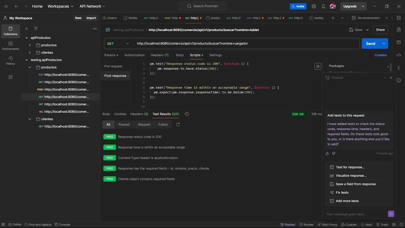
Task: Open collections options ellipsis
Action: [95, 29]
